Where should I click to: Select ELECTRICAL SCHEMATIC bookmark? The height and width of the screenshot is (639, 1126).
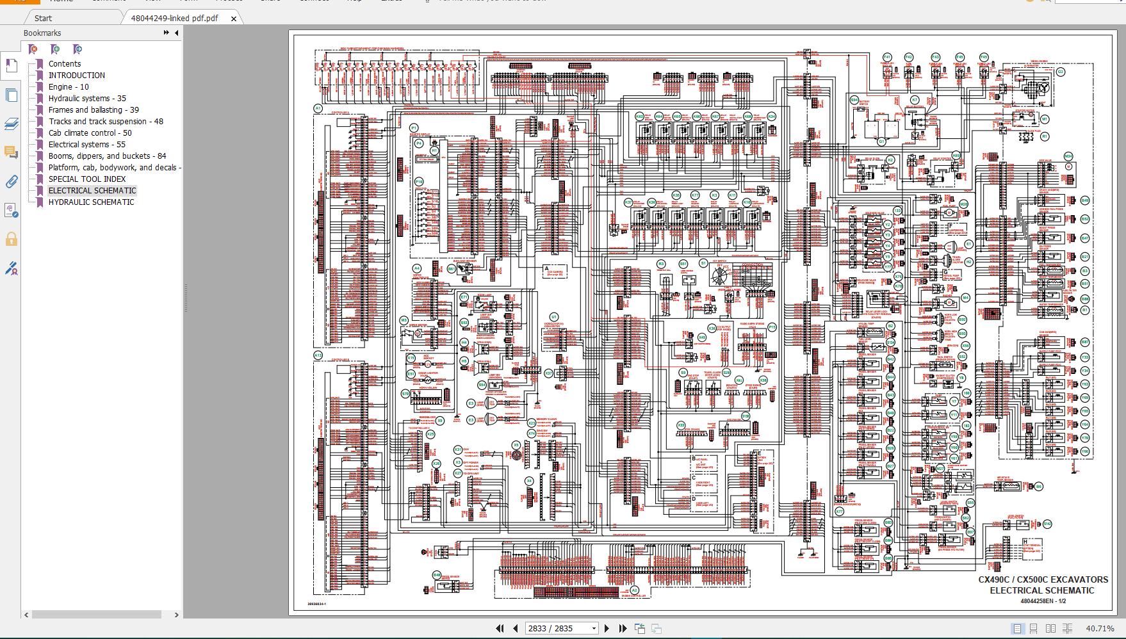coord(92,190)
